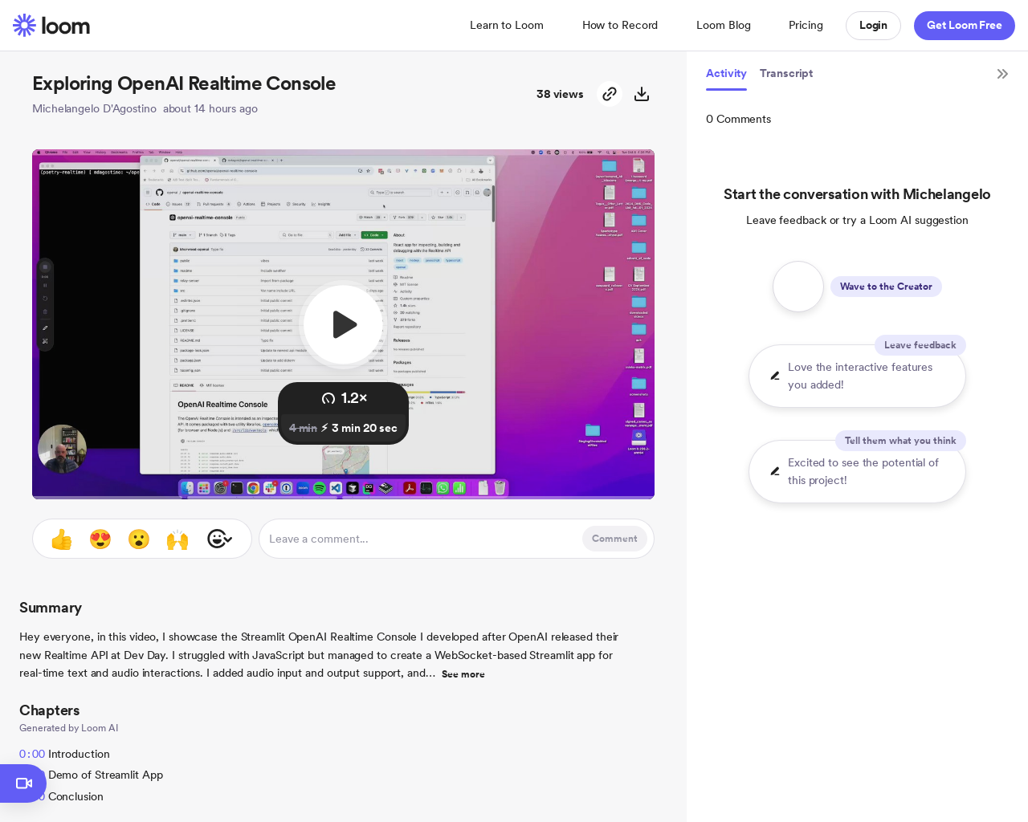The height and width of the screenshot is (822, 1028).
Task: React with heart eyes emoji
Action: pos(100,539)
